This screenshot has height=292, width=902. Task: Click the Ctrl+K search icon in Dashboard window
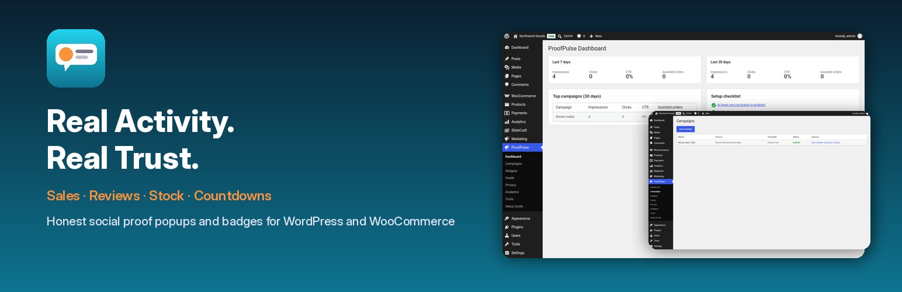[560, 36]
